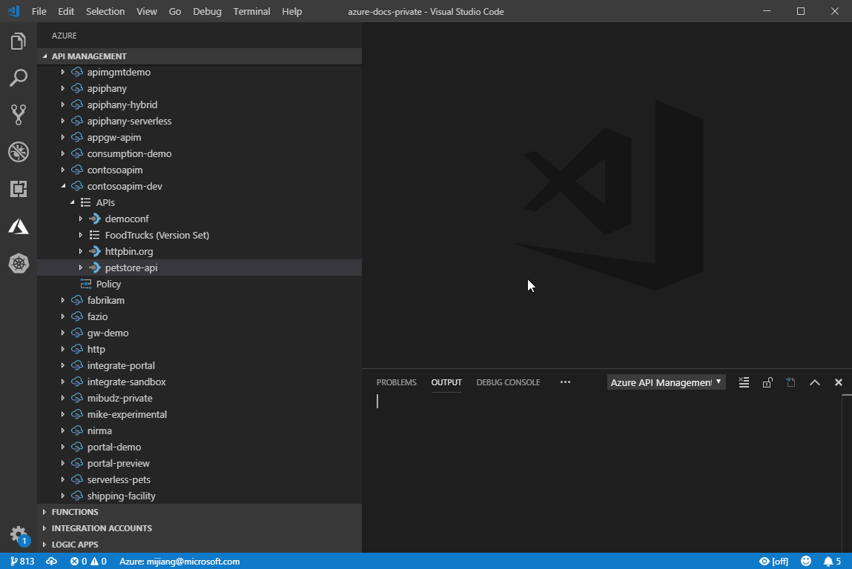The image size is (852, 569).
Task: Toggle the [off] eye status item
Action: coord(773,562)
